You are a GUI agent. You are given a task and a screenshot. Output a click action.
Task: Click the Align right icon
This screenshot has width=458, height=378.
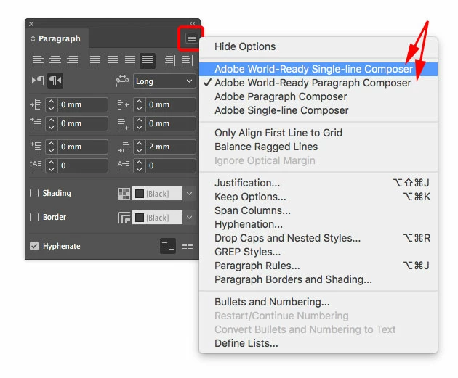[72, 61]
